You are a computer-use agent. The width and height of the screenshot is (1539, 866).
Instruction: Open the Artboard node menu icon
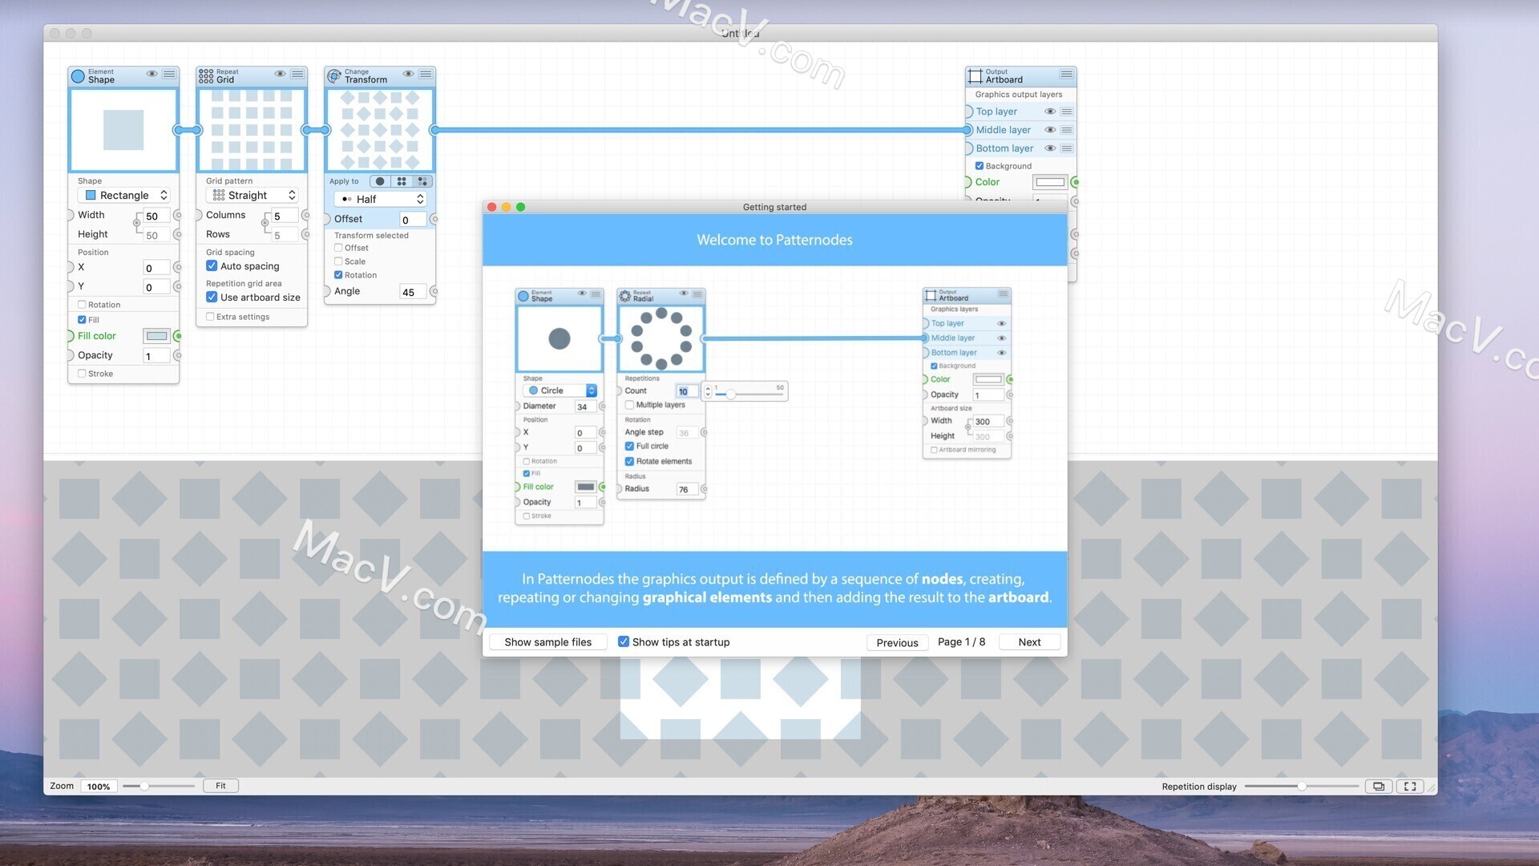pos(1066,74)
